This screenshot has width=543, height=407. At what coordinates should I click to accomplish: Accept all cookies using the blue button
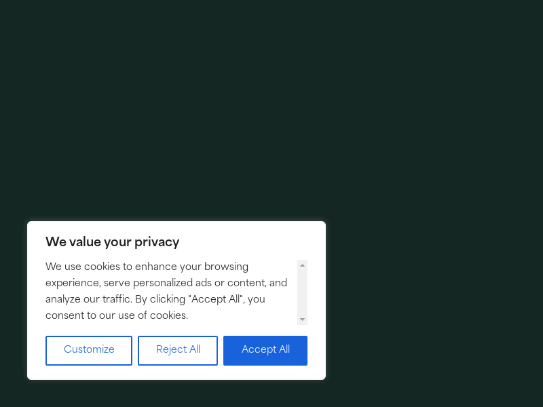click(265, 350)
